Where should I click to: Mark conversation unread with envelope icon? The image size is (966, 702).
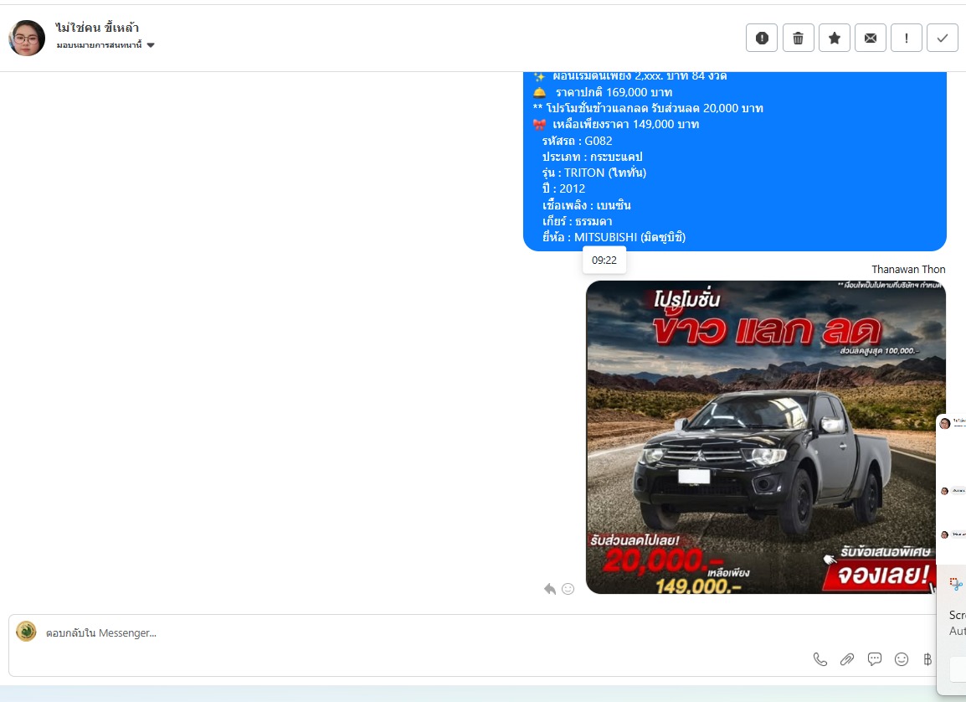(871, 39)
